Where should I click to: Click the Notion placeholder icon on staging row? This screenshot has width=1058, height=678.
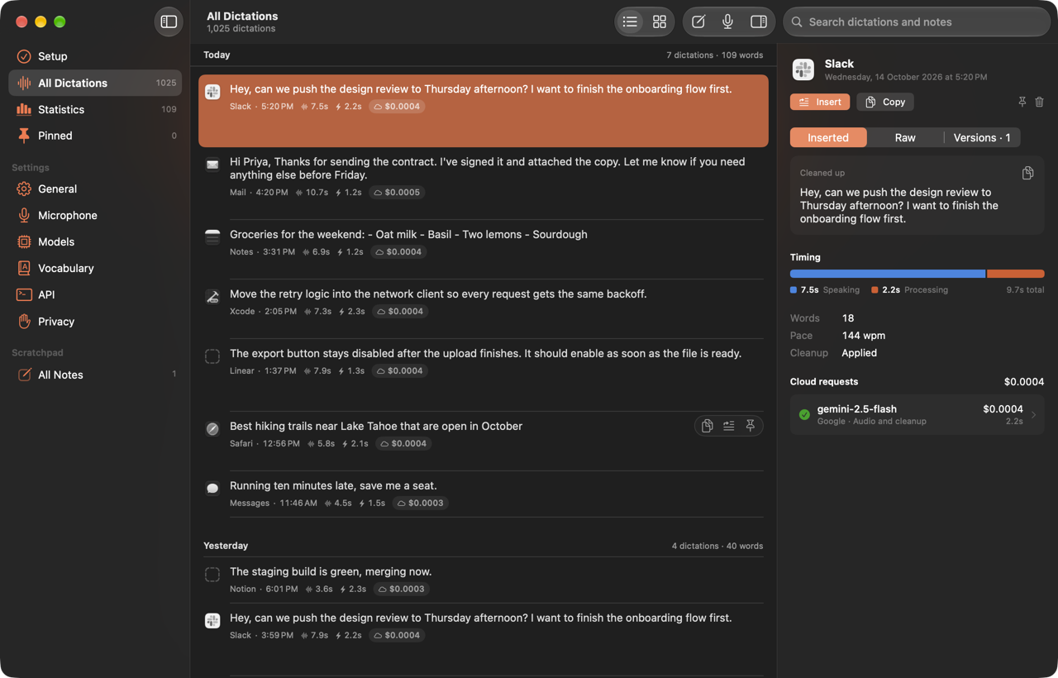pyautogui.click(x=212, y=575)
